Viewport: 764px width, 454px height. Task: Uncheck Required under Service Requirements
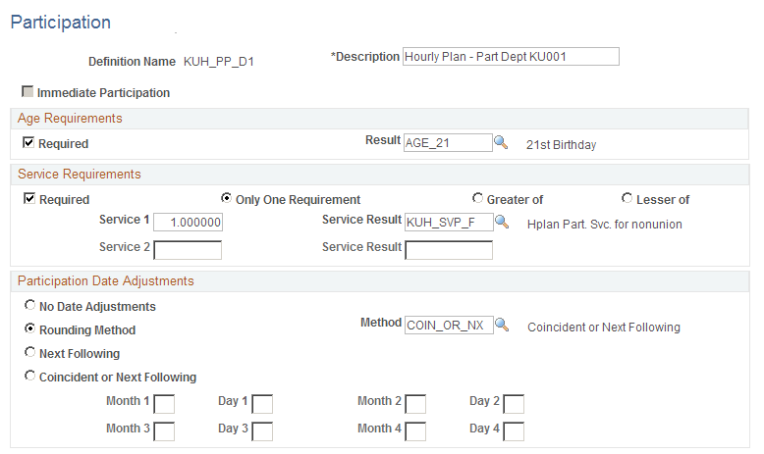(x=29, y=198)
